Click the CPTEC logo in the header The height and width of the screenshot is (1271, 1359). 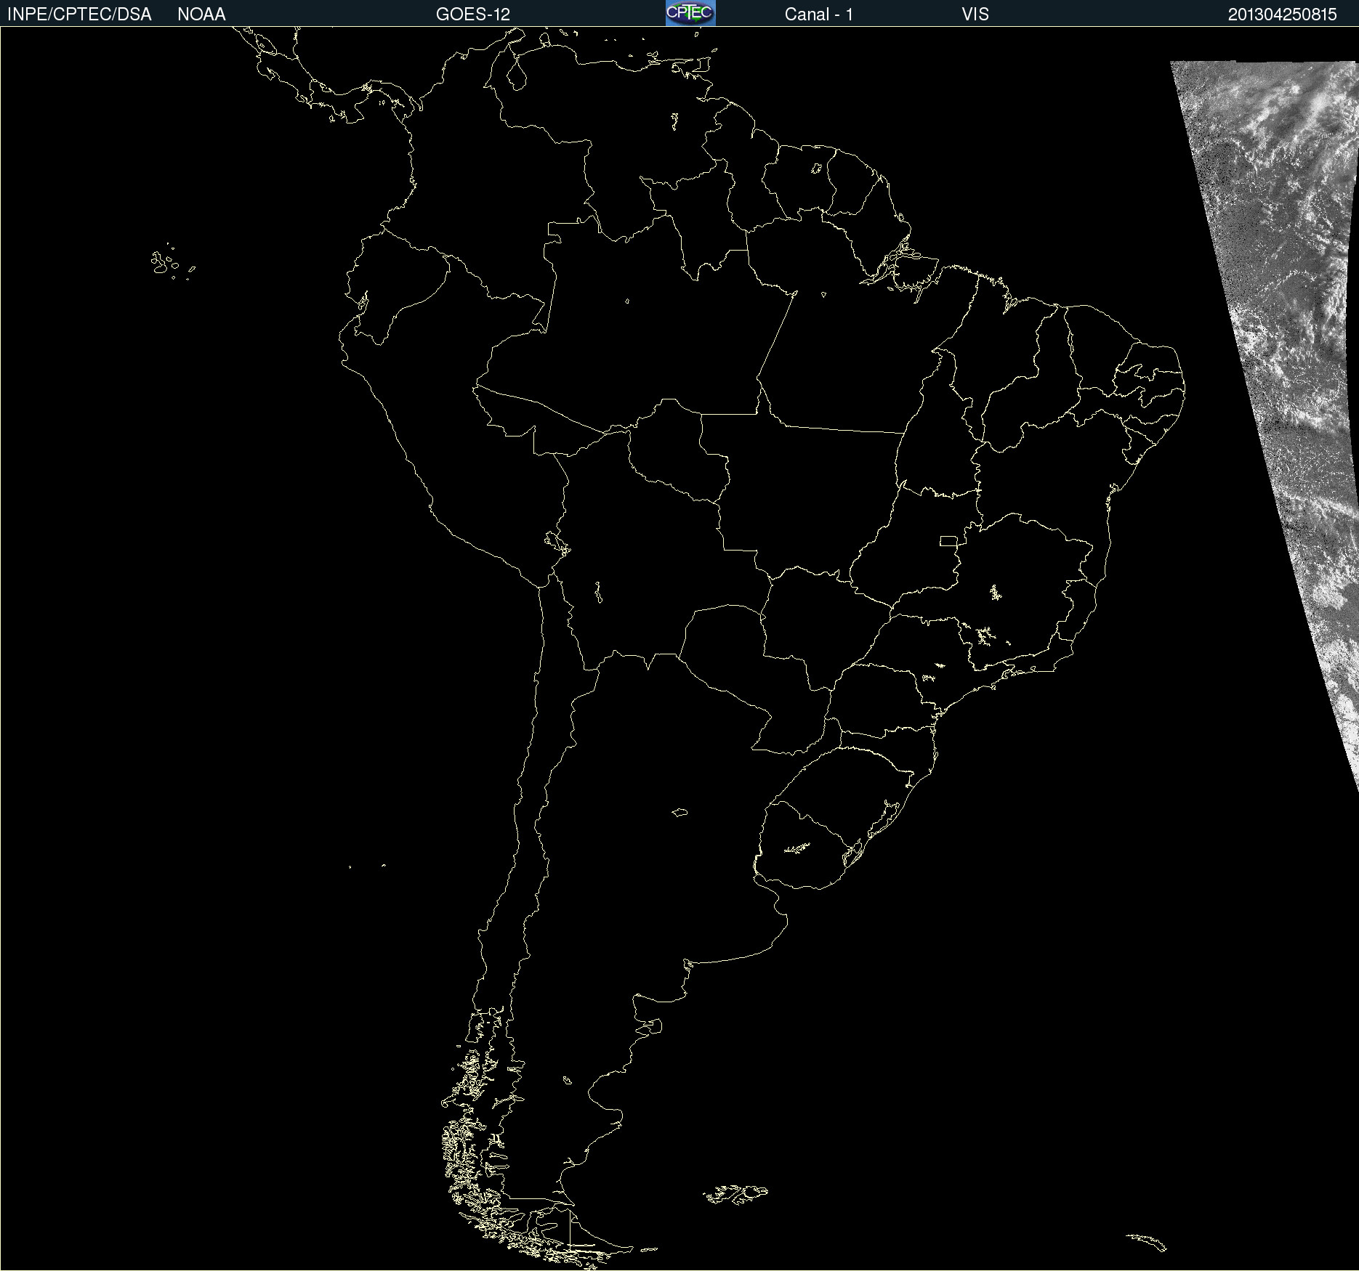(x=690, y=13)
